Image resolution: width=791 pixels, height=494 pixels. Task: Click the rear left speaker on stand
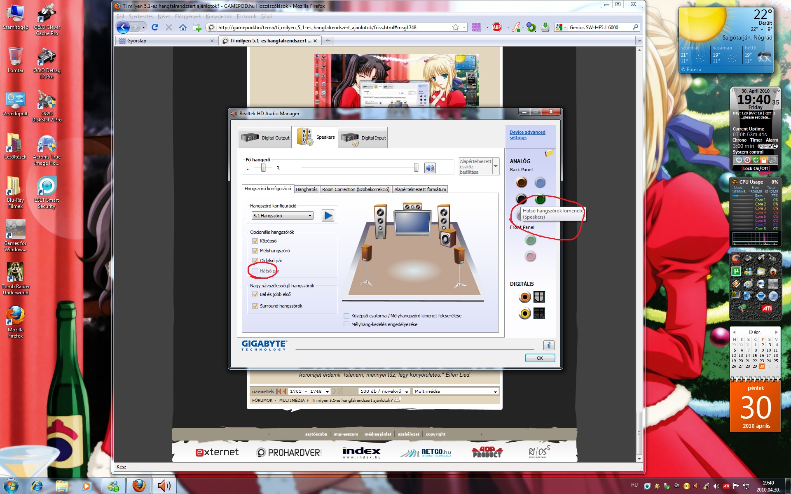[x=366, y=266]
